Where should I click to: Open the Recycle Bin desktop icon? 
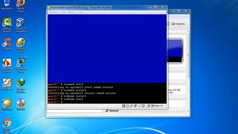(x=7, y=4)
